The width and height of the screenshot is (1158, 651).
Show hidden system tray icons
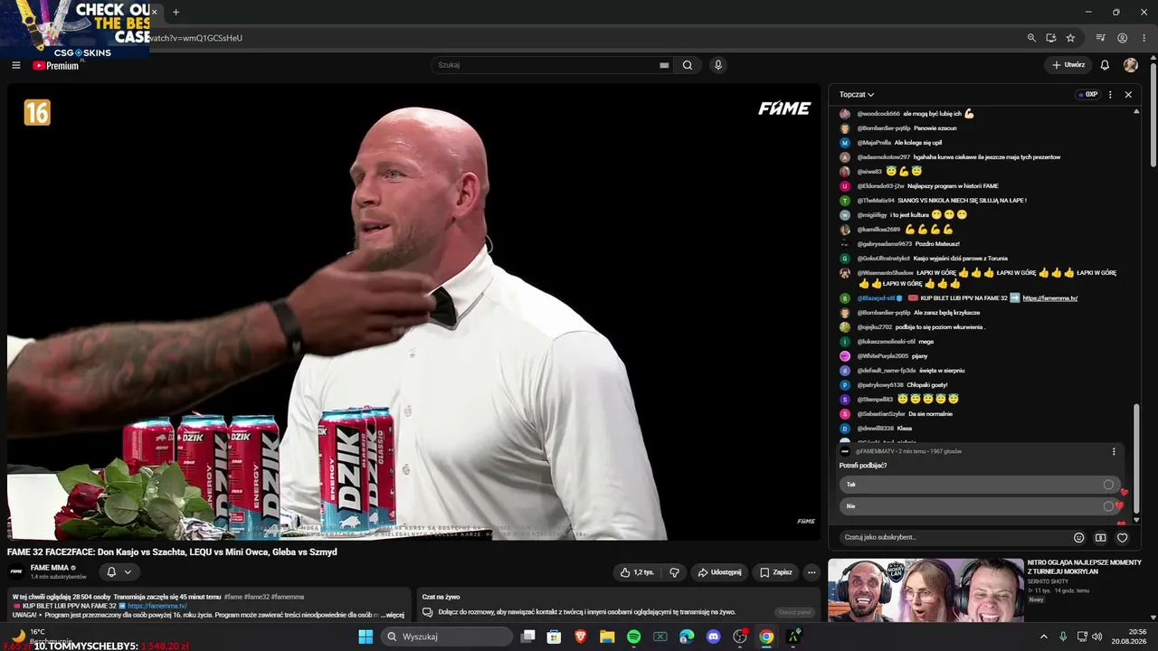click(1043, 637)
